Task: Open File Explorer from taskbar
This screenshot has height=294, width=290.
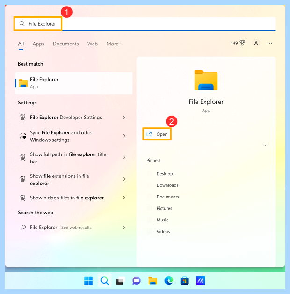Action: point(152,281)
